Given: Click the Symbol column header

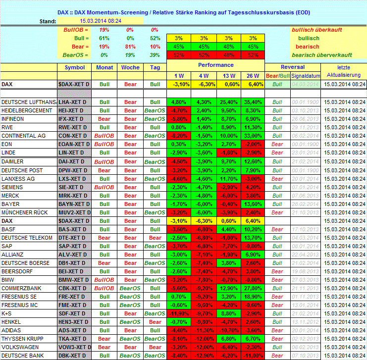Looking at the screenshot, I should pos(75,67).
